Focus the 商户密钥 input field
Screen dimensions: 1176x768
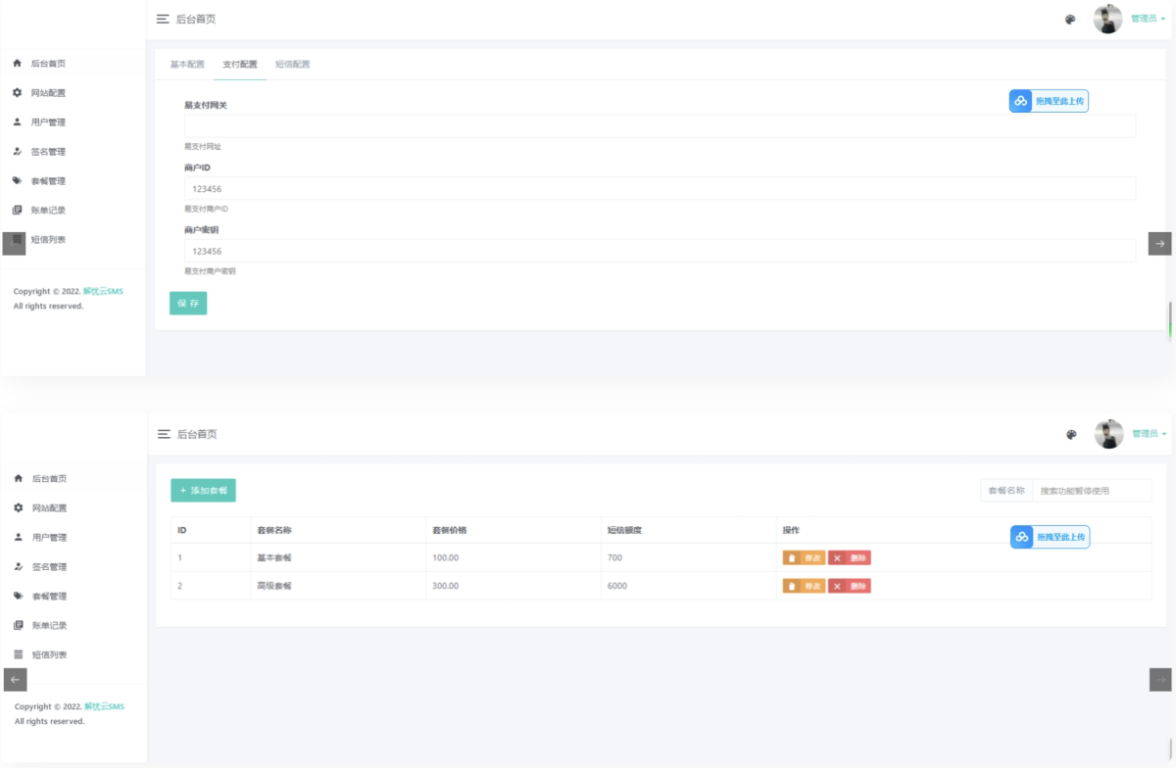click(x=660, y=251)
